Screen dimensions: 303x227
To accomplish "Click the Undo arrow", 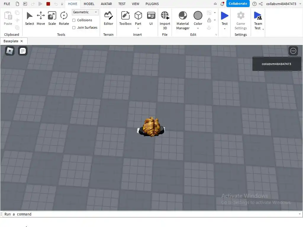I will (56, 4).
